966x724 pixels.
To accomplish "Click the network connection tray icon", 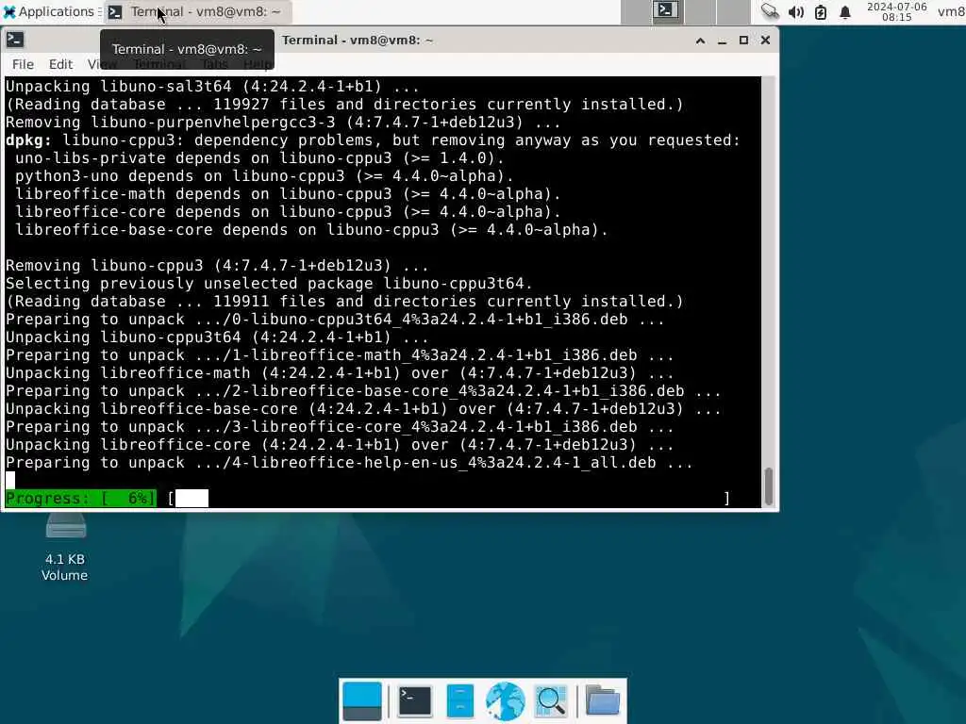I will coord(770,11).
